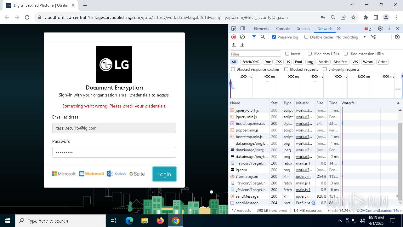Go back to the previous page
Screen dimensions: 403x227
click(7, 17)
